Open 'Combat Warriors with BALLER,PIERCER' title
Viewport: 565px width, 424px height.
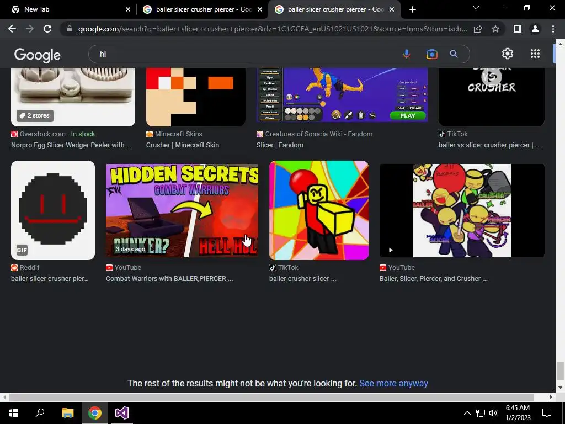point(169,279)
